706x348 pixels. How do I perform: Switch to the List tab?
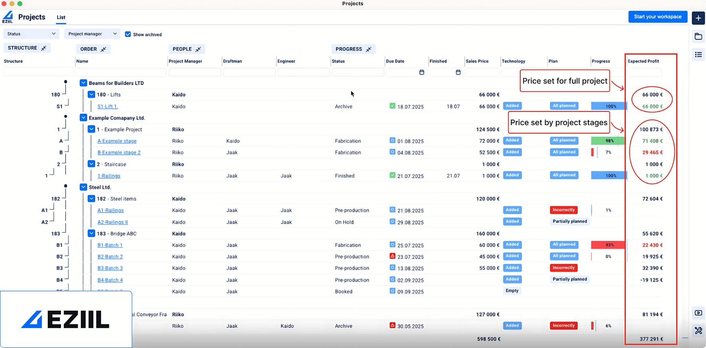pos(61,17)
